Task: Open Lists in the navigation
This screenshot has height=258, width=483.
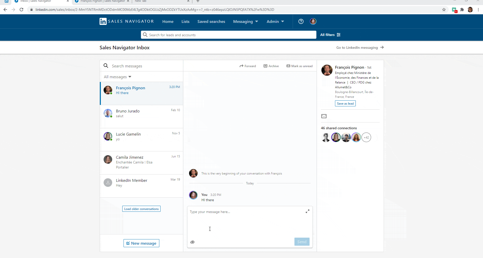Action: [185, 21]
